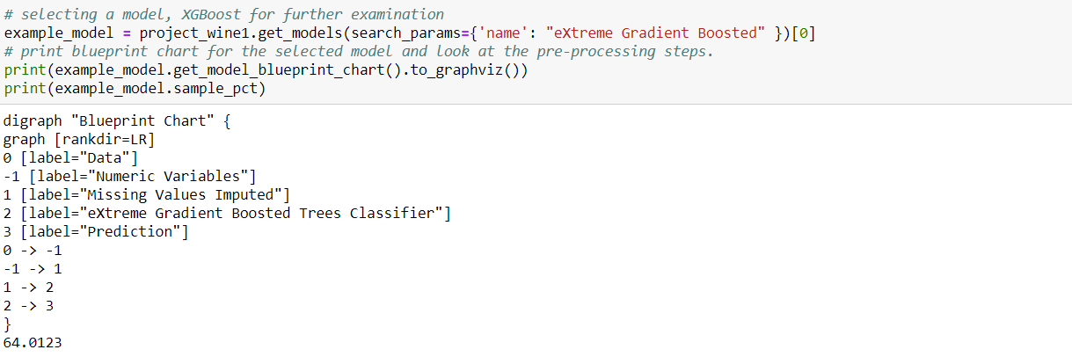Click the 'Prediction' label output line
The height and width of the screenshot is (357, 1072).
(x=96, y=231)
